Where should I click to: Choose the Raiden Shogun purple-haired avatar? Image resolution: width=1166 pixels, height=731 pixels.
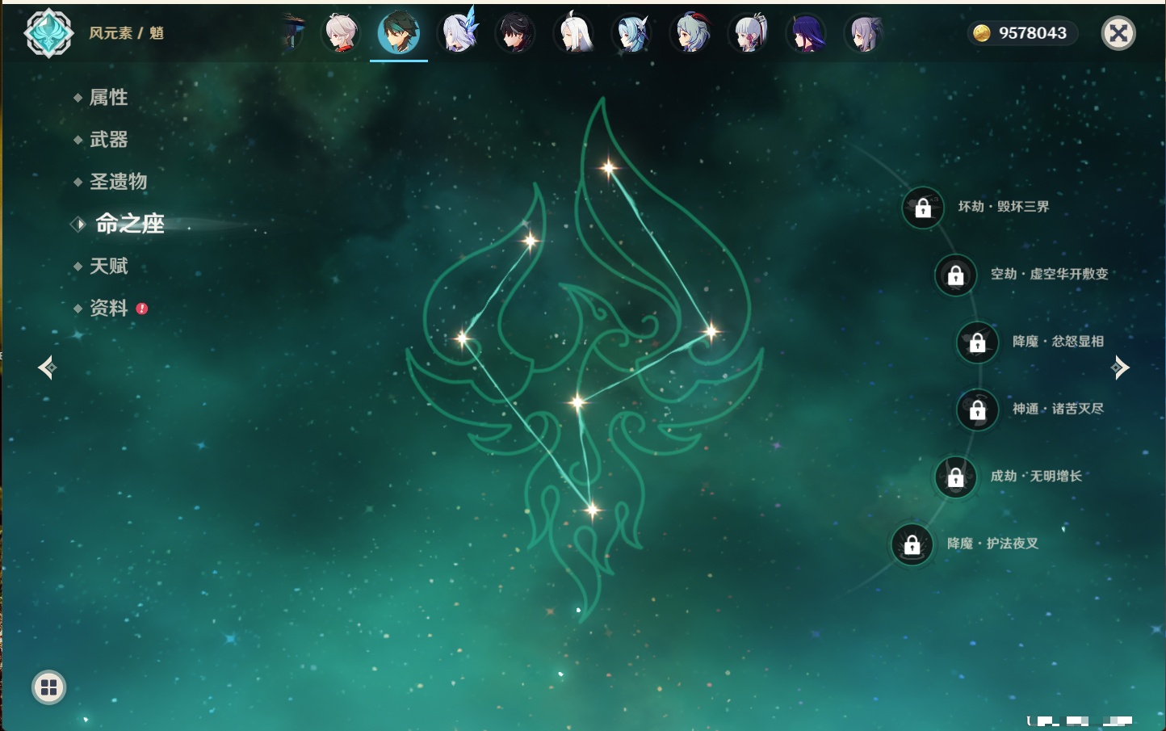click(807, 33)
